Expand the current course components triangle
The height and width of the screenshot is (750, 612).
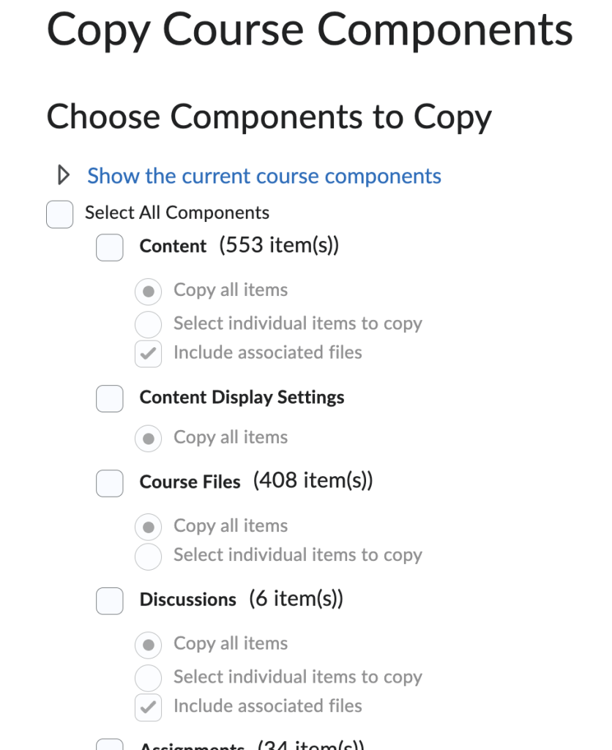tap(64, 176)
